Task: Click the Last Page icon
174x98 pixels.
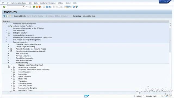Action: (62, 7)
